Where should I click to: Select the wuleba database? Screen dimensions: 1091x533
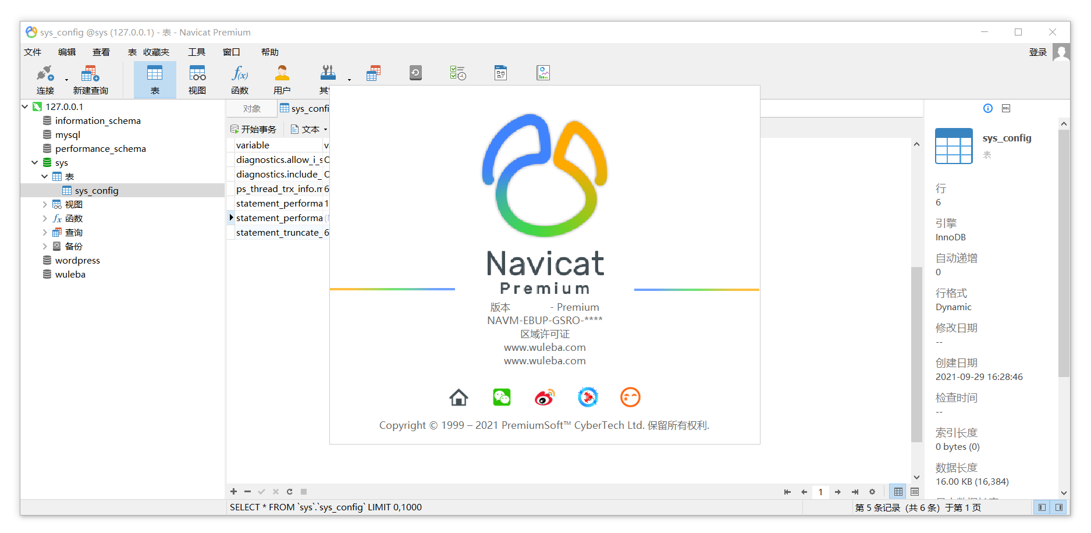pyautogui.click(x=70, y=274)
